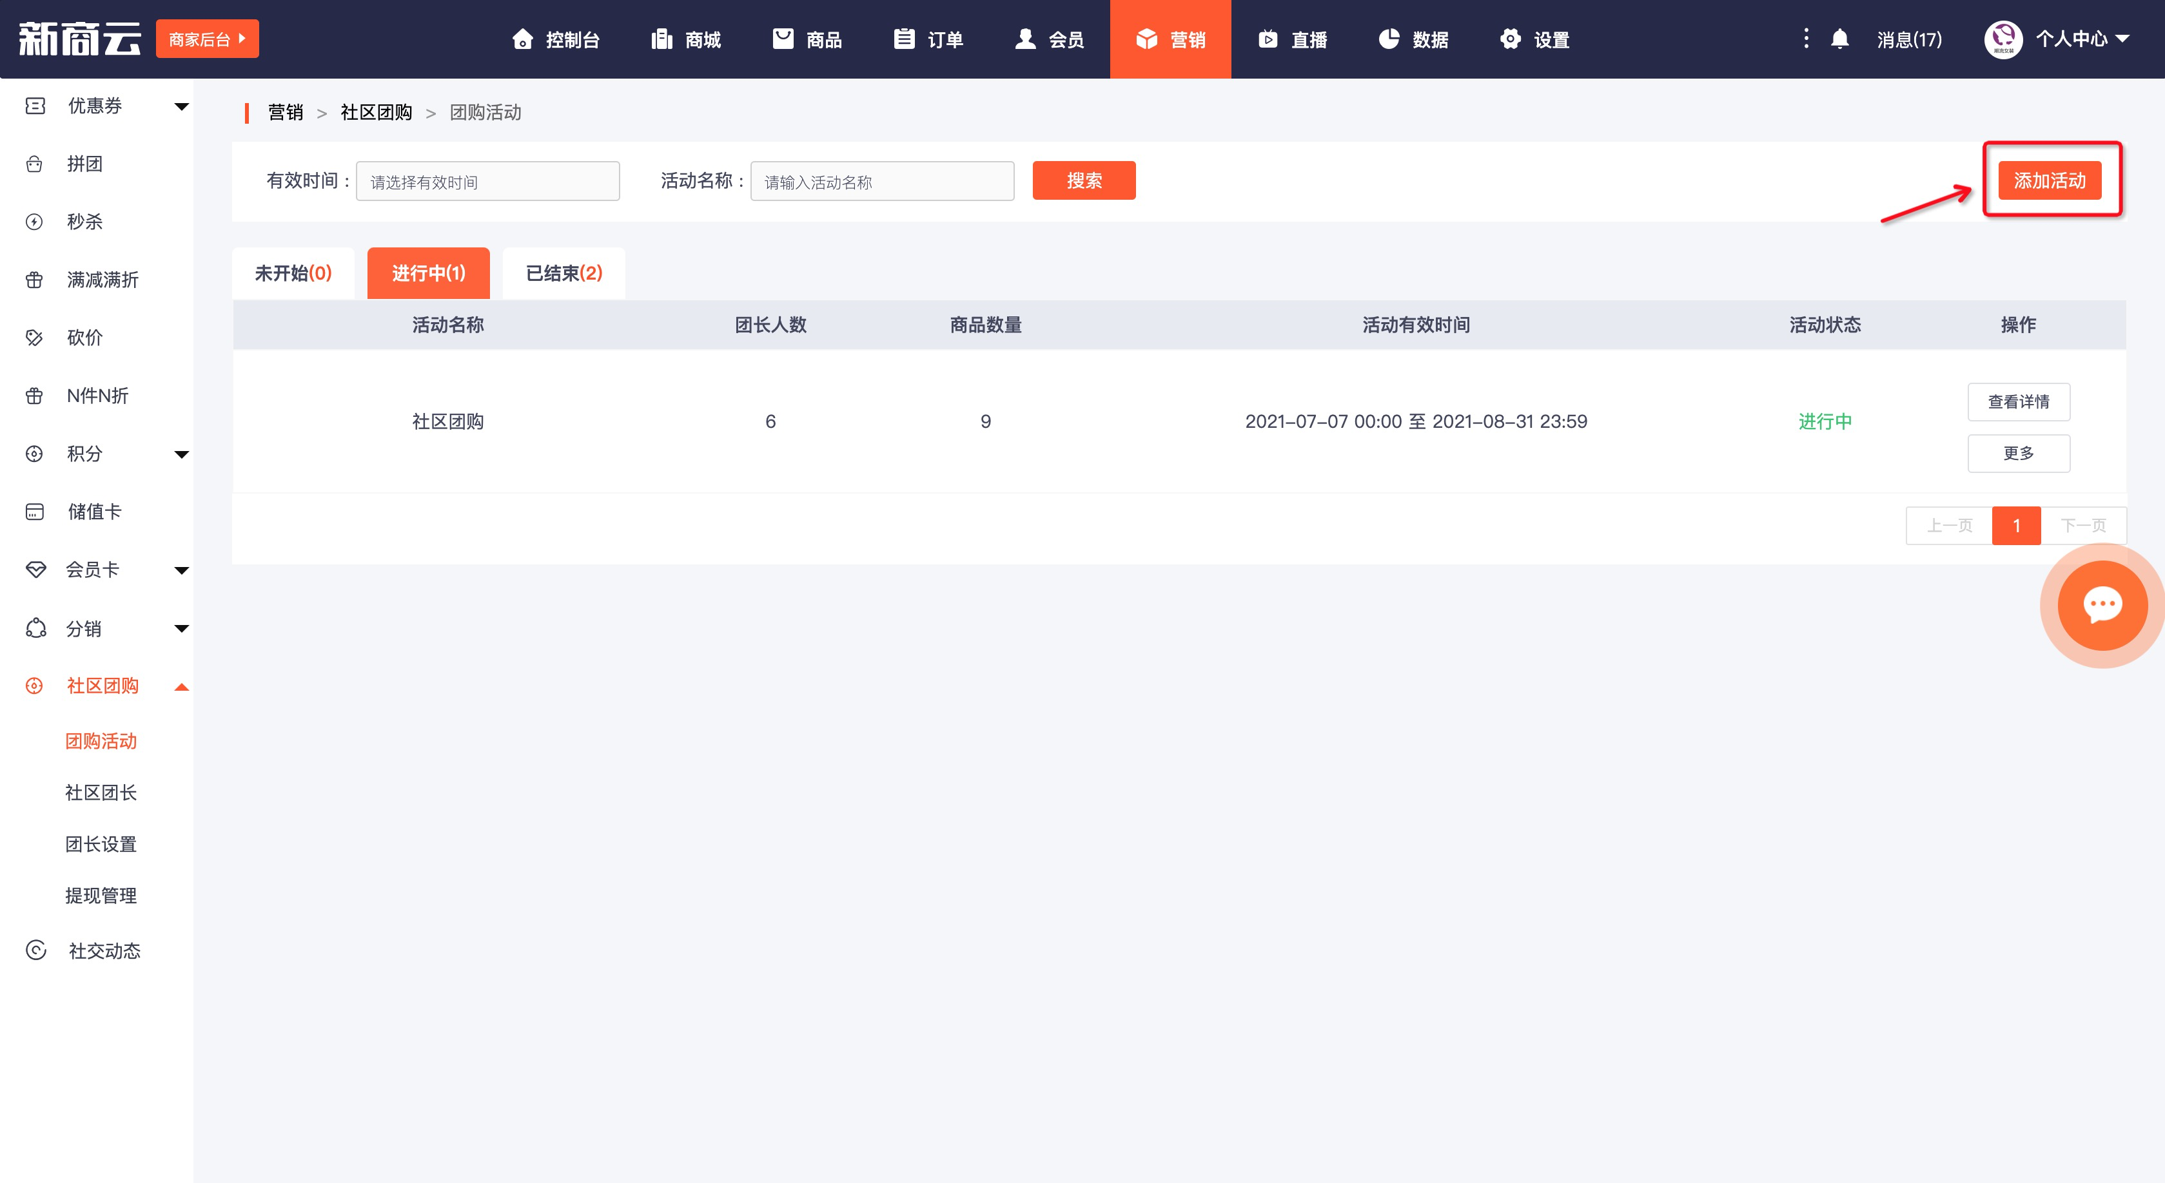Click the user avatar image
2165x1183 pixels.
(2004, 39)
